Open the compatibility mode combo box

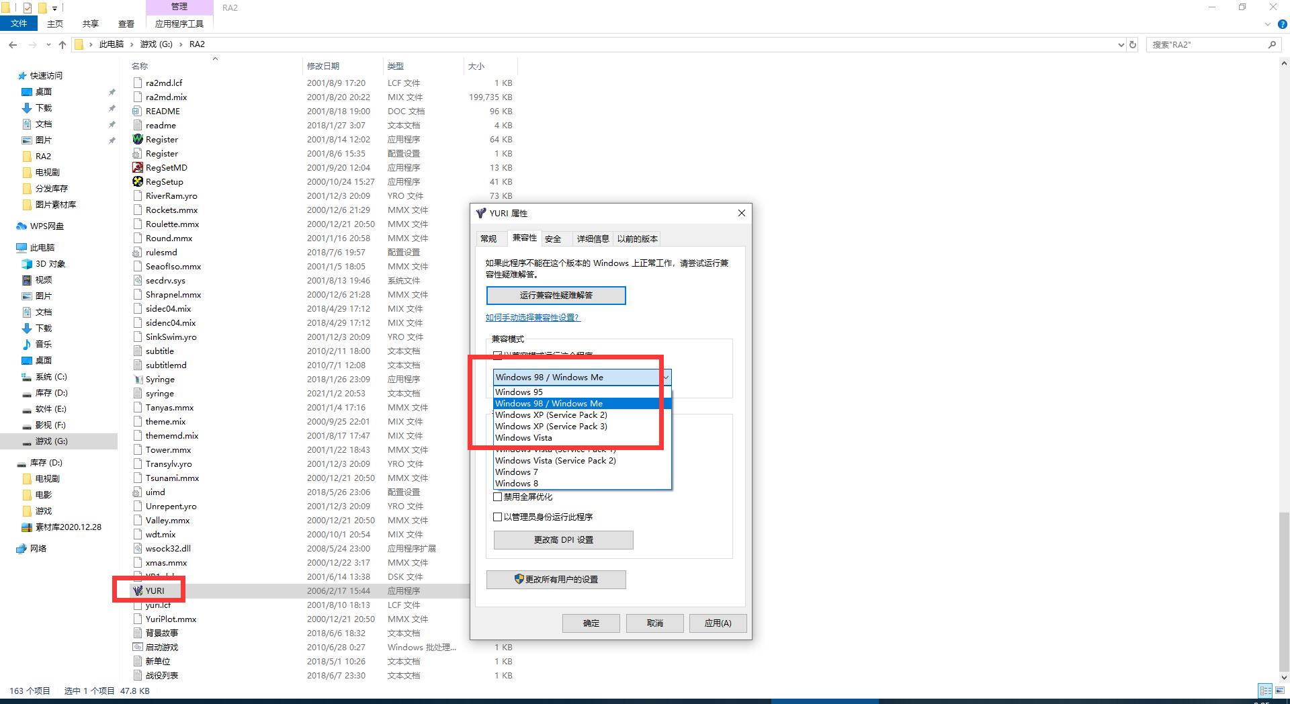click(x=665, y=377)
